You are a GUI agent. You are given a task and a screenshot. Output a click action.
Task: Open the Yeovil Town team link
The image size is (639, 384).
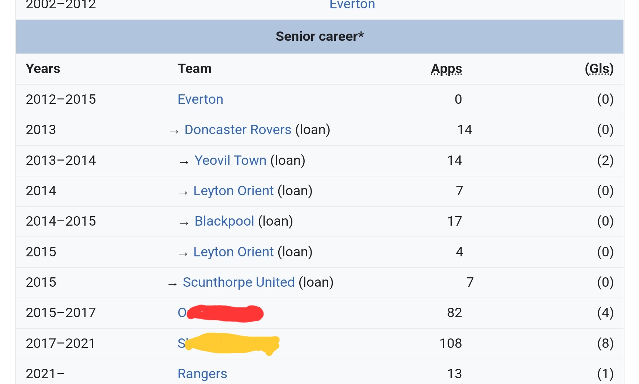(230, 161)
